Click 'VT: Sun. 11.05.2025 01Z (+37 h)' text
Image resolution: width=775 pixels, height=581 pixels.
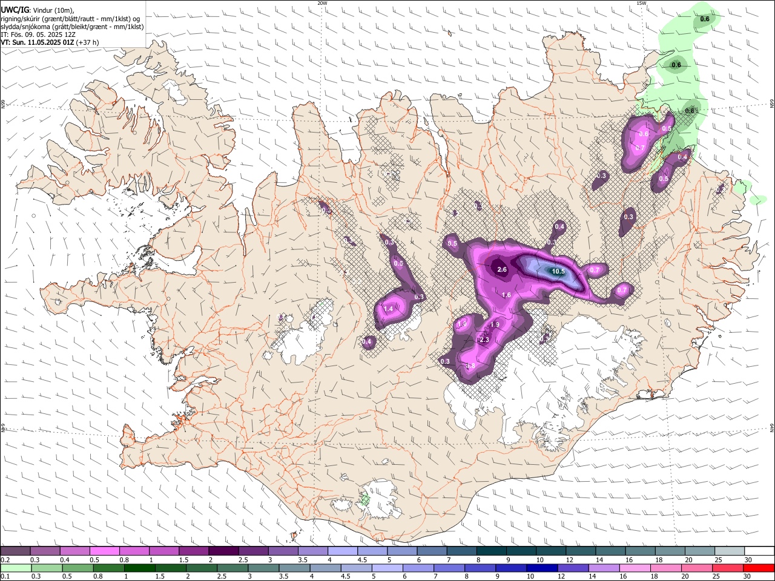[50, 42]
